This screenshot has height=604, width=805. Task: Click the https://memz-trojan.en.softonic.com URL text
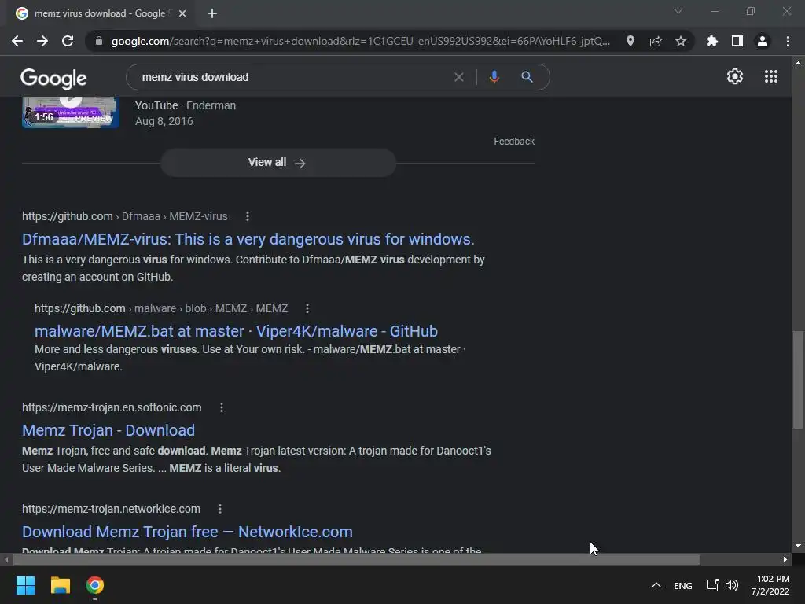(x=112, y=407)
